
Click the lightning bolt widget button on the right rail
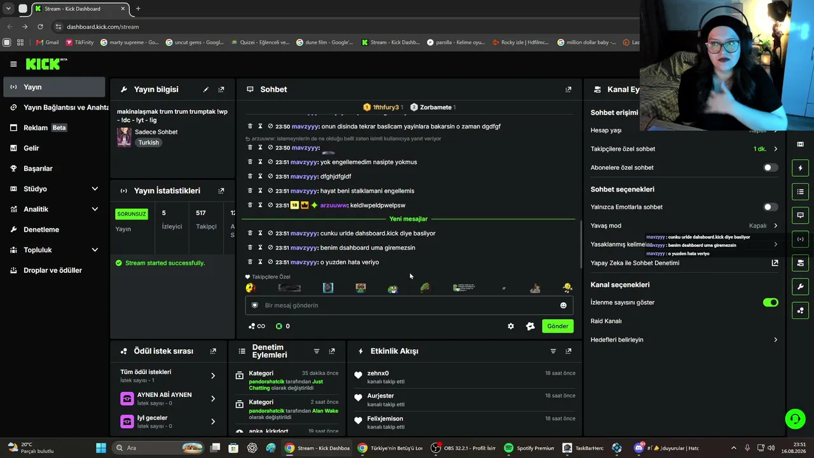tap(800, 168)
